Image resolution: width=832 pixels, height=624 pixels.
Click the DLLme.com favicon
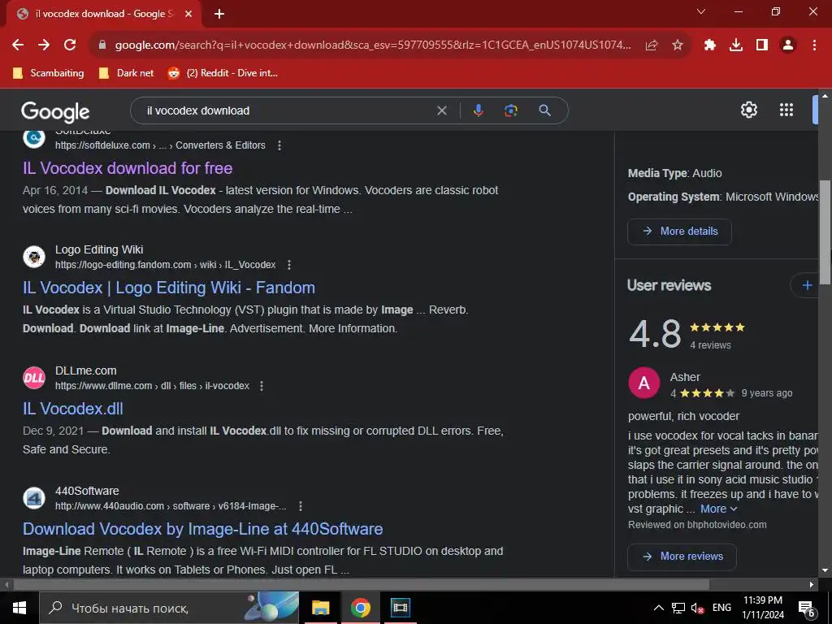pos(34,378)
